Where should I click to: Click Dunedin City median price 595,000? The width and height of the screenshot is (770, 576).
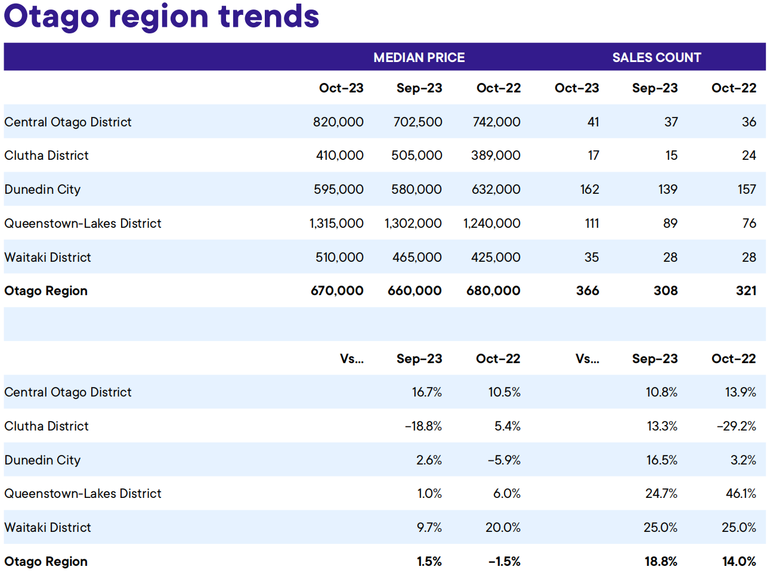(339, 189)
